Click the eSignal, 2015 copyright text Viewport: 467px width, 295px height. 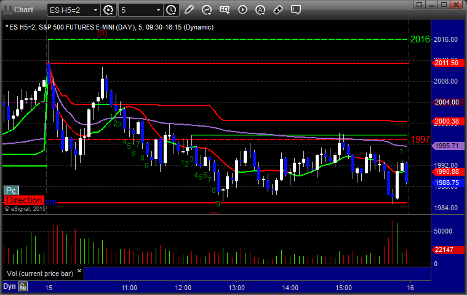point(25,209)
